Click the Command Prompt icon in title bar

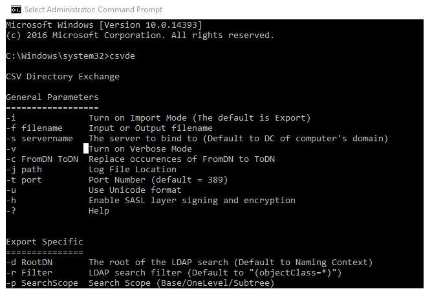[16, 10]
